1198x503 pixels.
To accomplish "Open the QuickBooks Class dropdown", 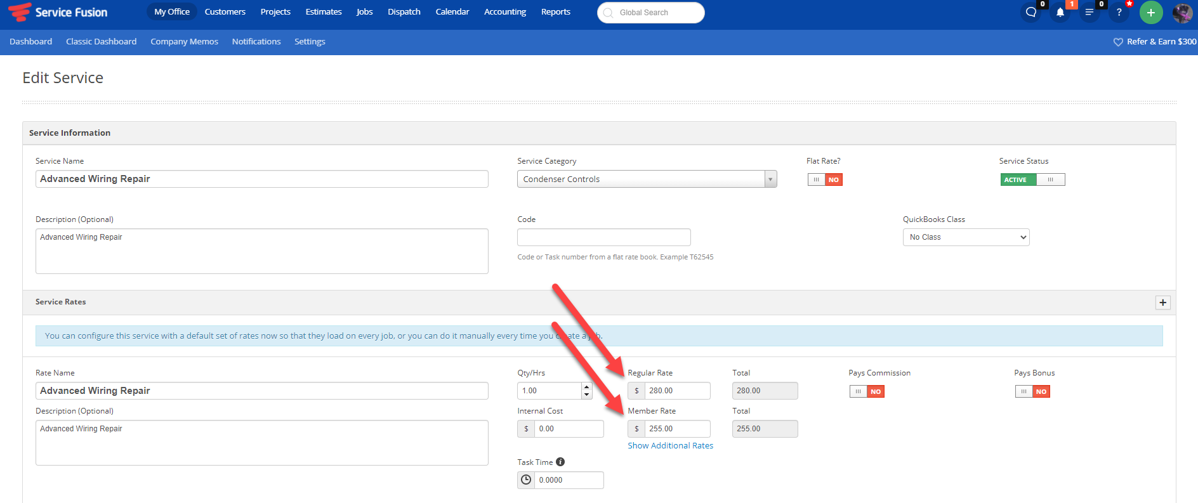I will 966,237.
